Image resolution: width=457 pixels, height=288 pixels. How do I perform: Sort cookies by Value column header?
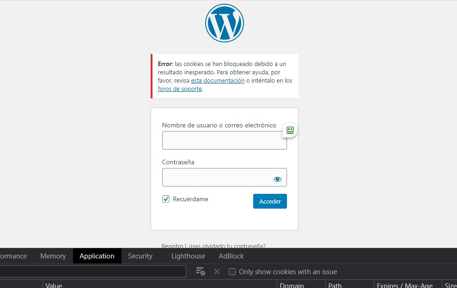[x=160, y=284]
